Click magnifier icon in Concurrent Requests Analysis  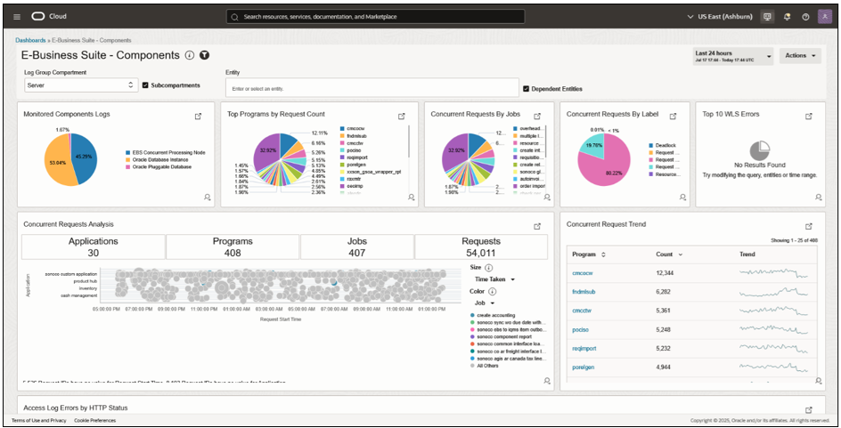point(547,380)
